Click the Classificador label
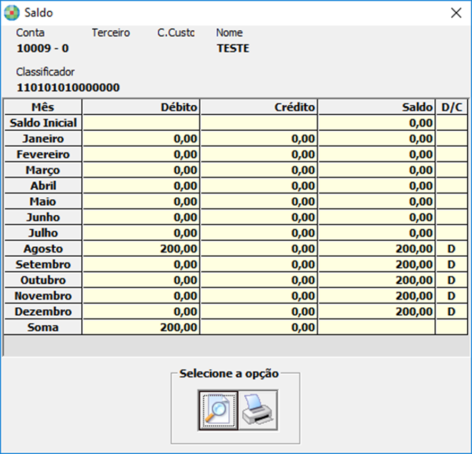 [x=46, y=72]
